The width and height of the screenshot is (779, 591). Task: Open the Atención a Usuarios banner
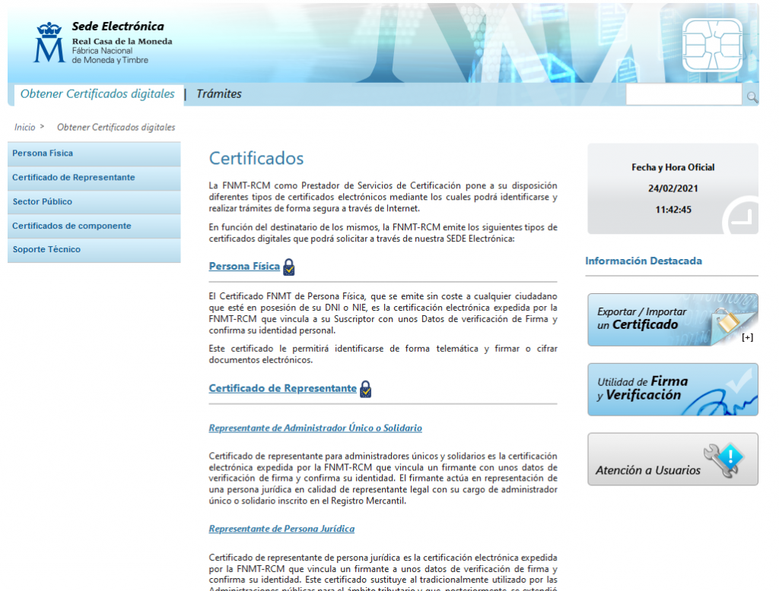672,459
